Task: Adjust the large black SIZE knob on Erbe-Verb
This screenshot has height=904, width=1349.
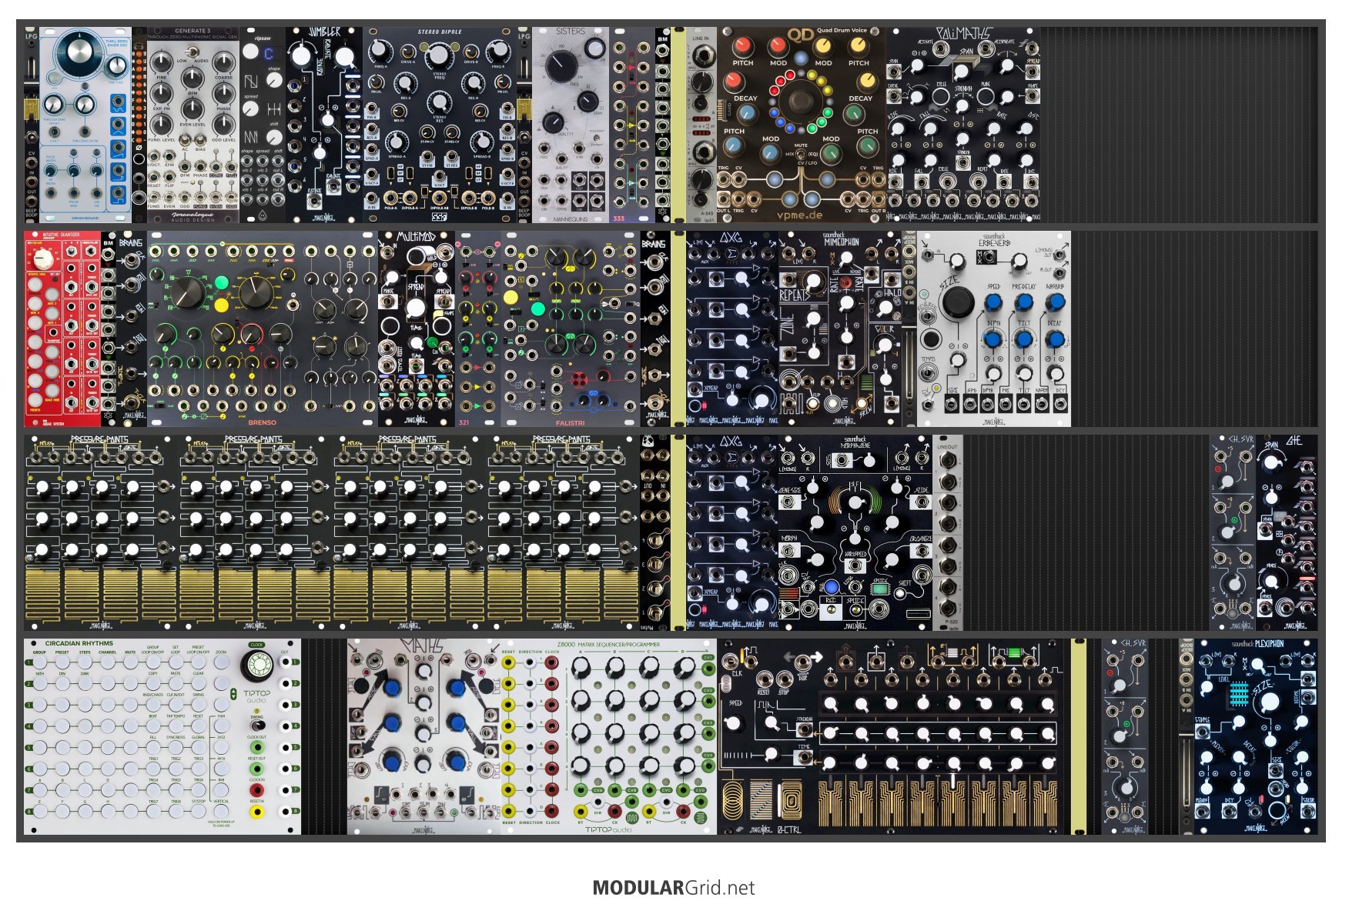Action: click(x=957, y=302)
